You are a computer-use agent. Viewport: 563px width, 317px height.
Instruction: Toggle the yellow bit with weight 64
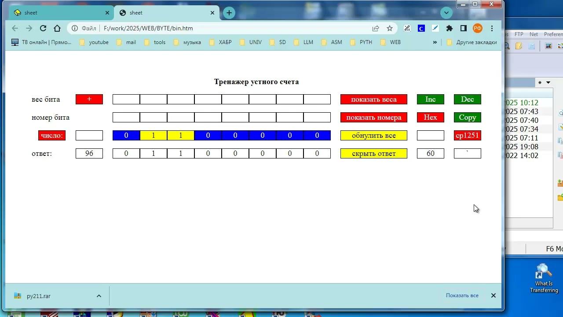point(154,136)
